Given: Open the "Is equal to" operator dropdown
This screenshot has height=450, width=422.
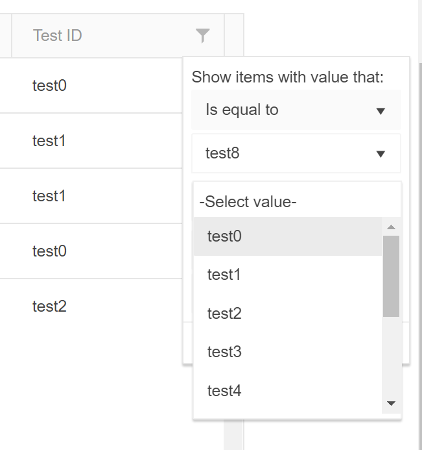Looking at the screenshot, I should [x=296, y=110].
